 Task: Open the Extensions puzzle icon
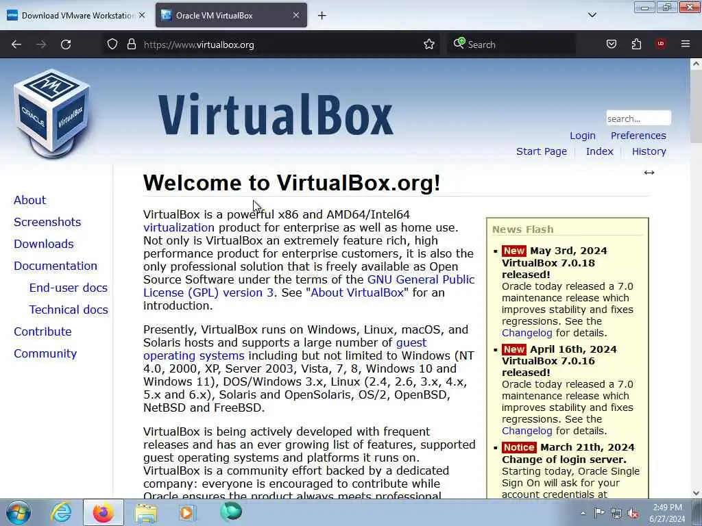click(636, 45)
